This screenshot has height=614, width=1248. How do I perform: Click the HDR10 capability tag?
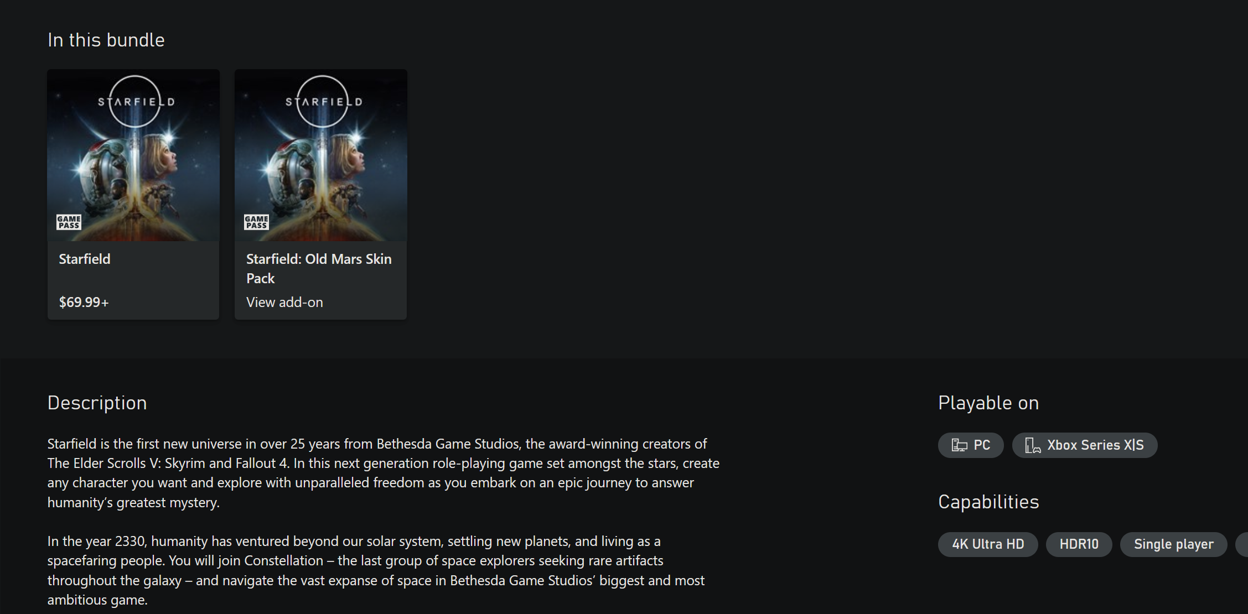1079,544
